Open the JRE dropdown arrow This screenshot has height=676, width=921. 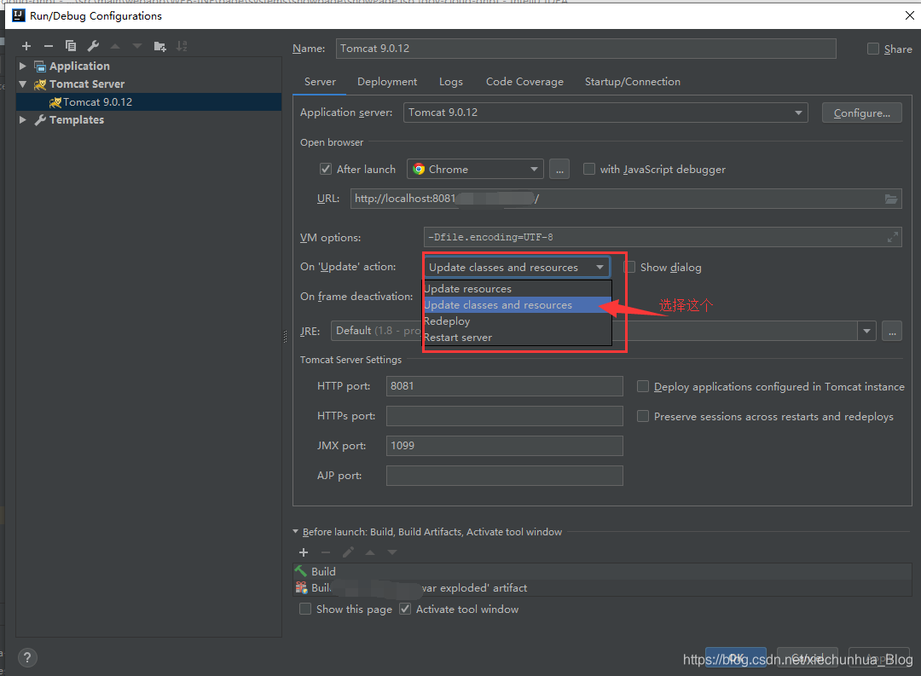click(x=867, y=332)
